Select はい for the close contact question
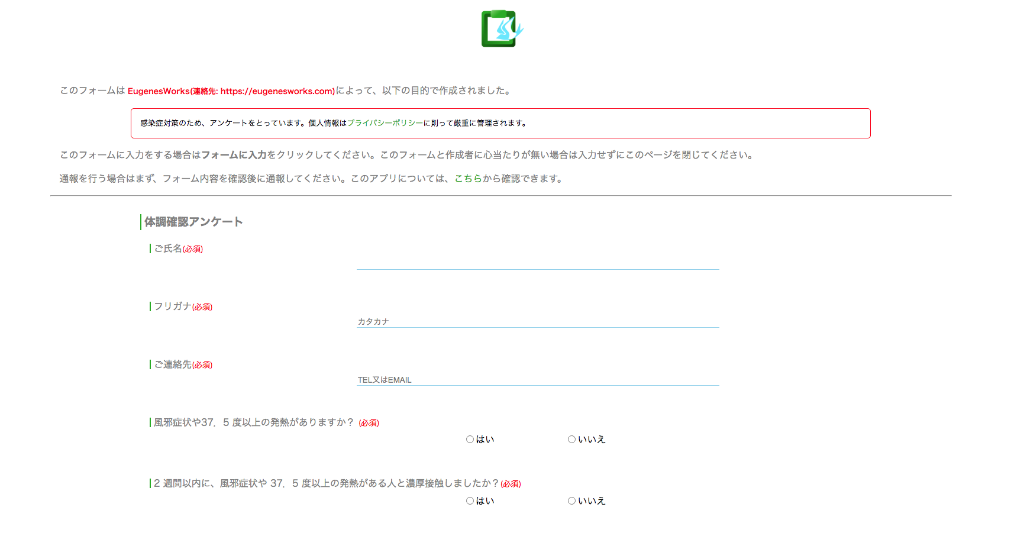The height and width of the screenshot is (533, 1027). [x=470, y=500]
